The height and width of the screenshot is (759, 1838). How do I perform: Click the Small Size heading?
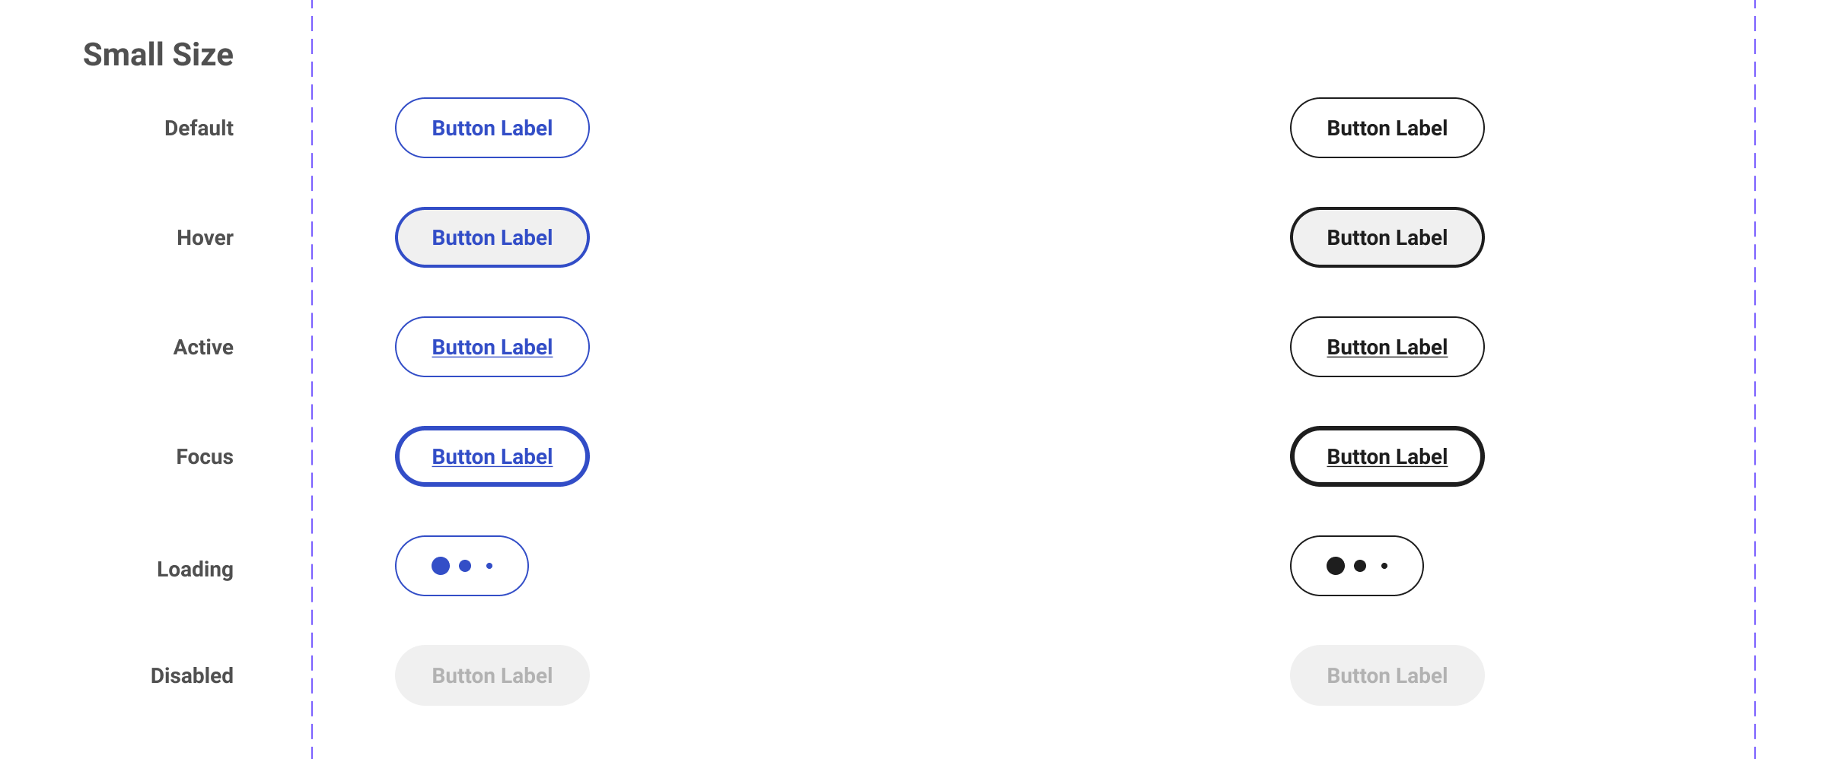[x=158, y=55]
